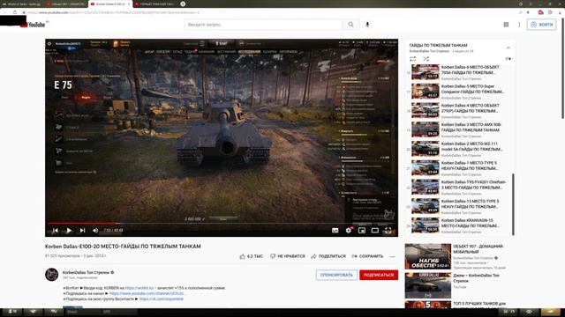
Task: Open video player settings gear
Action: point(349,231)
